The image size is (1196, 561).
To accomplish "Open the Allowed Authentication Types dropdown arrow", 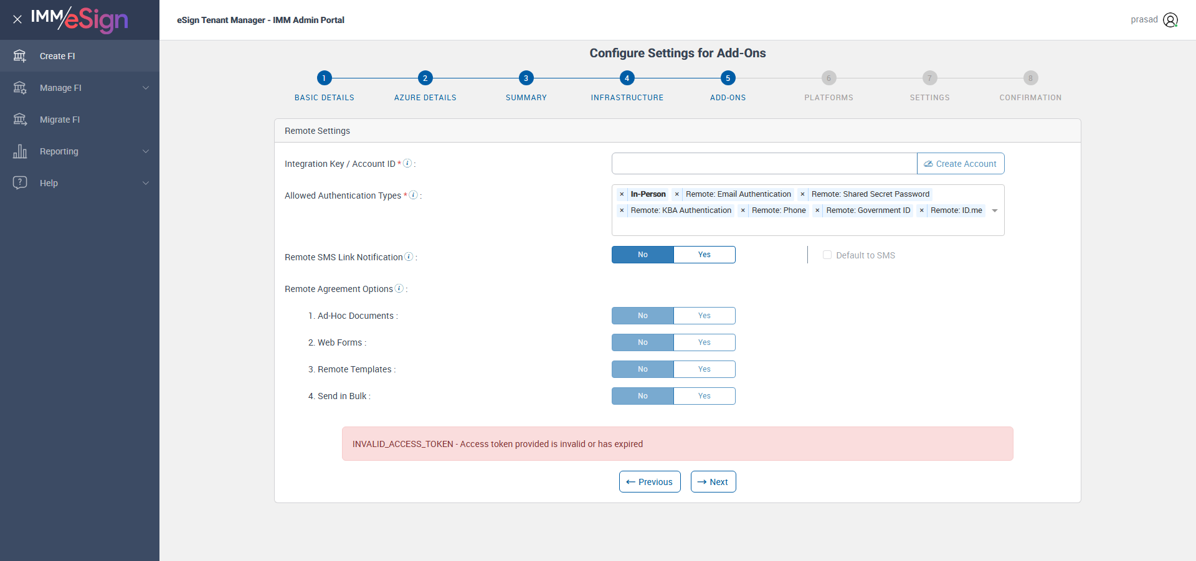I will pyautogui.click(x=995, y=210).
